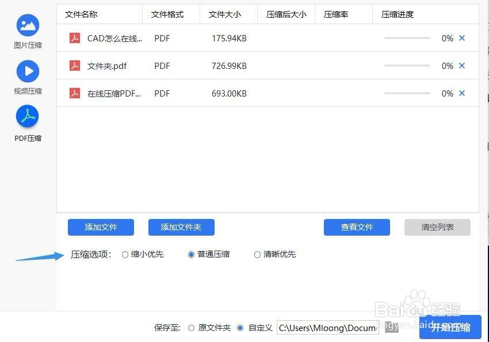Click the PDF icon of 在线压缩PDF entry
489x342 pixels.
pos(75,93)
